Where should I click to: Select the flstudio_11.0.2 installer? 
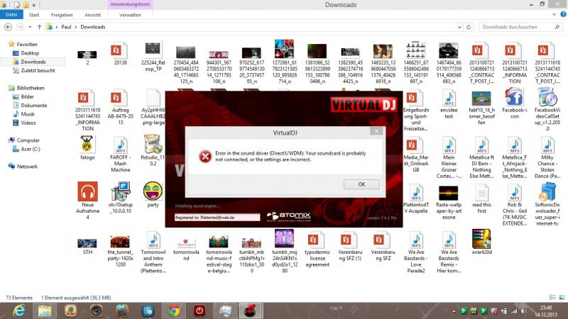[x=153, y=150]
